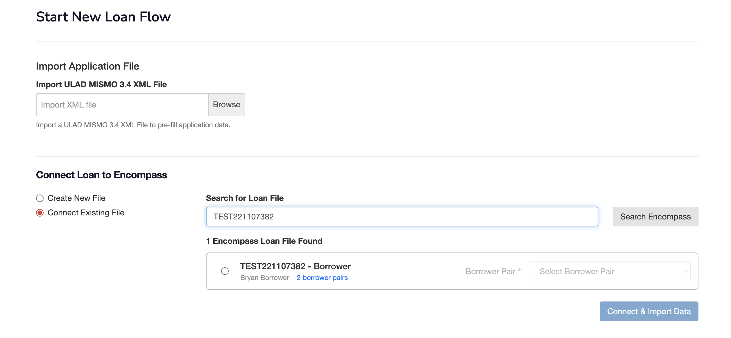Click the "Start New Loan Flow" page heading

pos(103,17)
